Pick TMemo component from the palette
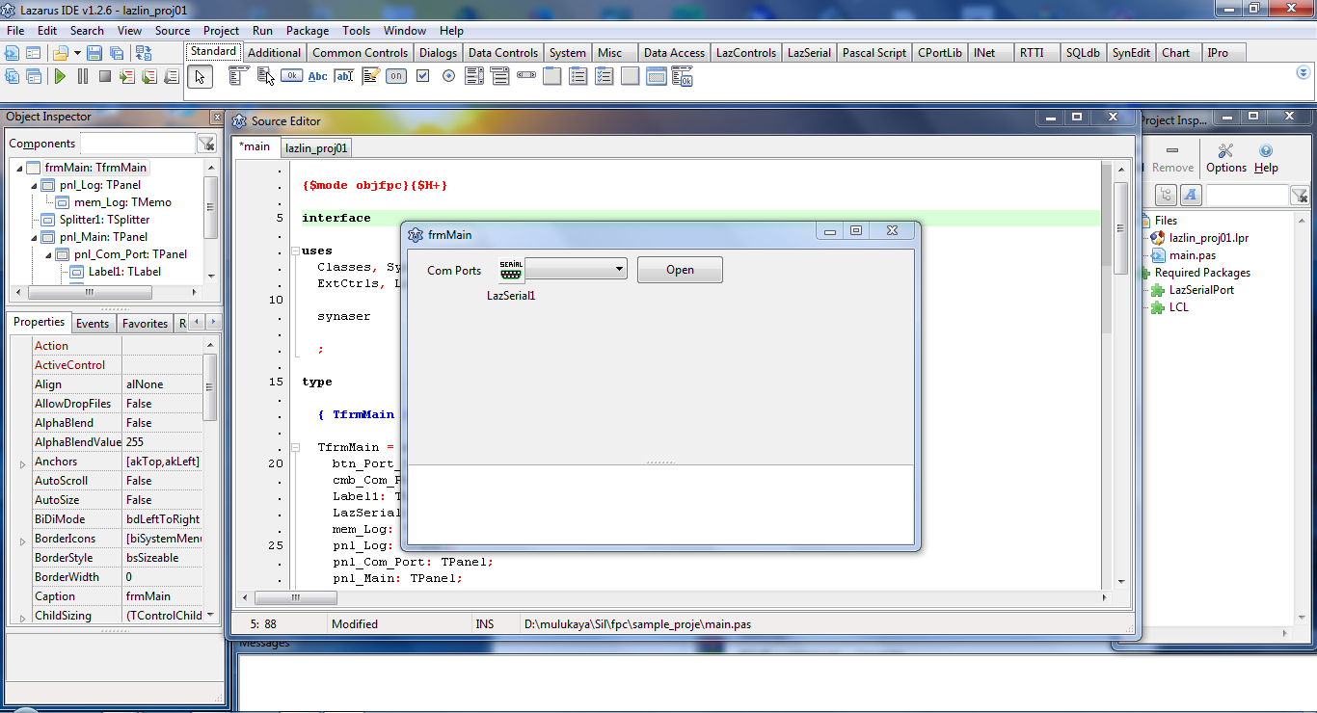 click(x=370, y=76)
